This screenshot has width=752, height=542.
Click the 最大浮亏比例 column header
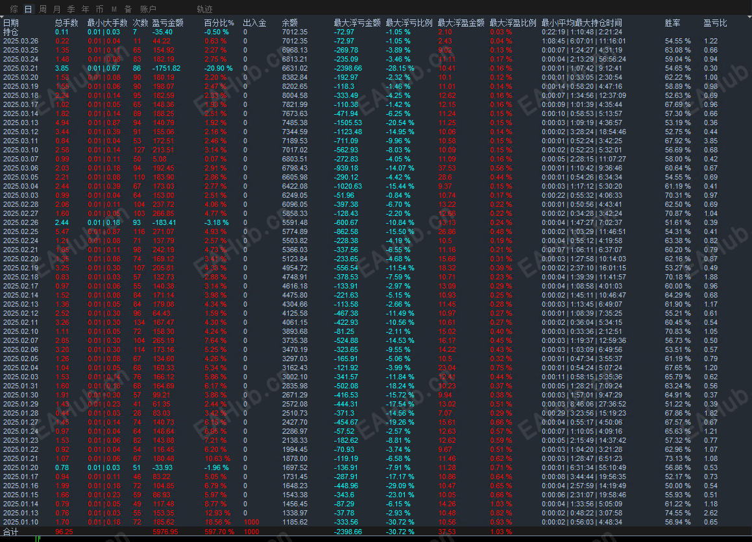[x=409, y=23]
